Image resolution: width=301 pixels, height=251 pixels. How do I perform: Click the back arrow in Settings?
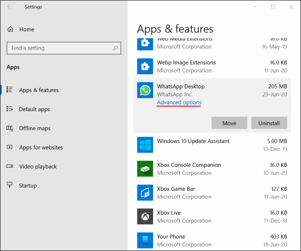pyautogui.click(x=9, y=7)
